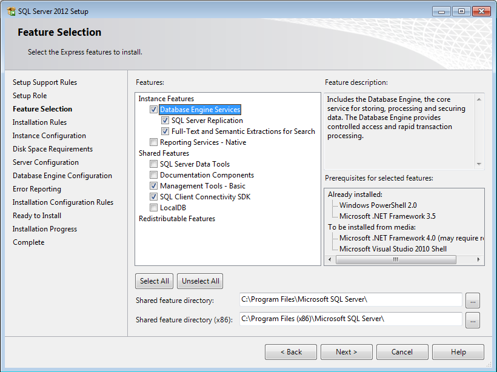Click Microsoft .NET Framework 3.5 prerequisite
The height and width of the screenshot is (372, 497).
(x=387, y=216)
